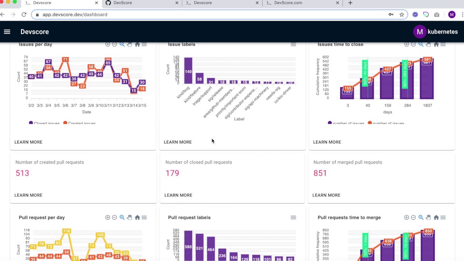Zoom out on Pull requests time to merge

pos(413,217)
